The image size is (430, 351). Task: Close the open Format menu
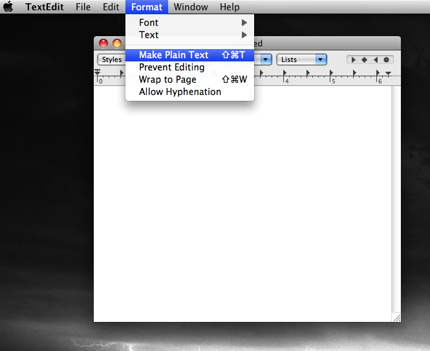pyautogui.click(x=147, y=7)
